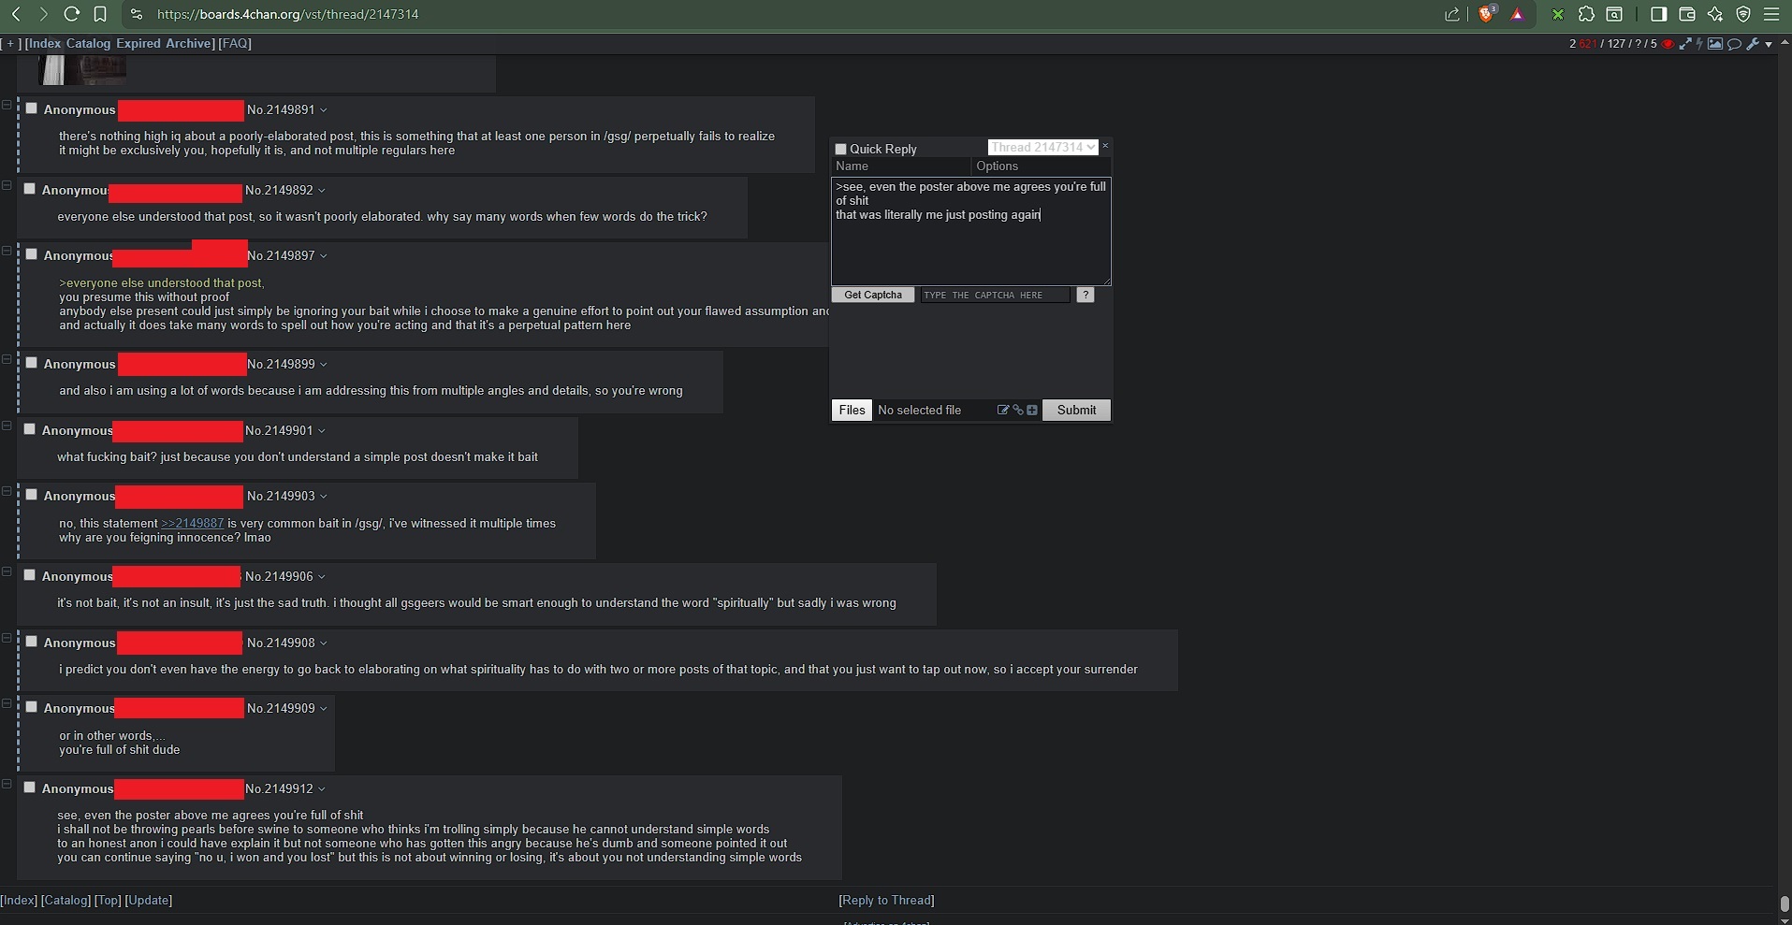Click the Quick Reply comment text area

pos(971,231)
